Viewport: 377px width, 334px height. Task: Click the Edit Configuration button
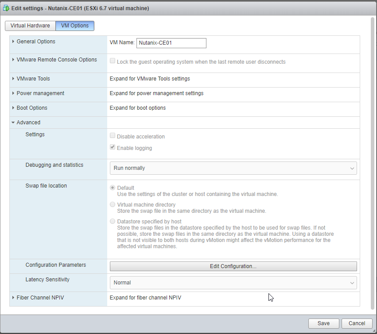click(233, 266)
